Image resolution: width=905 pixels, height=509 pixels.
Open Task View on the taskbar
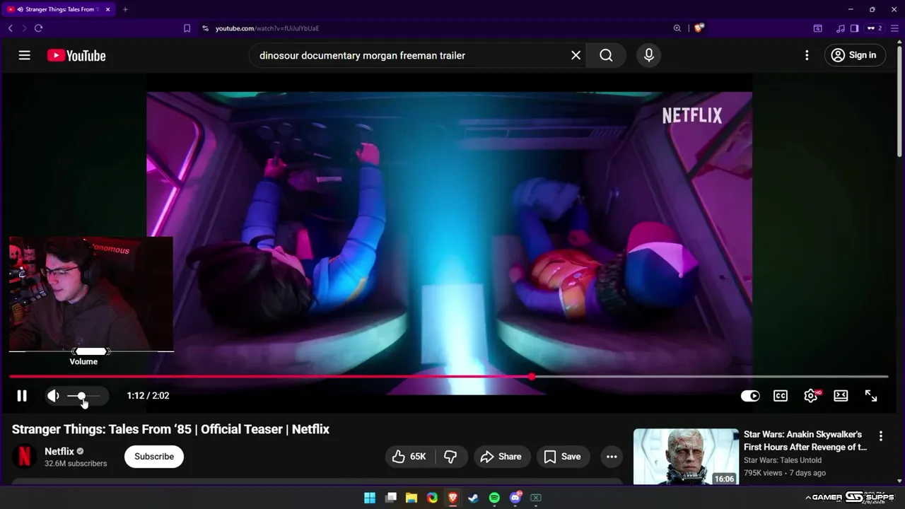391,498
